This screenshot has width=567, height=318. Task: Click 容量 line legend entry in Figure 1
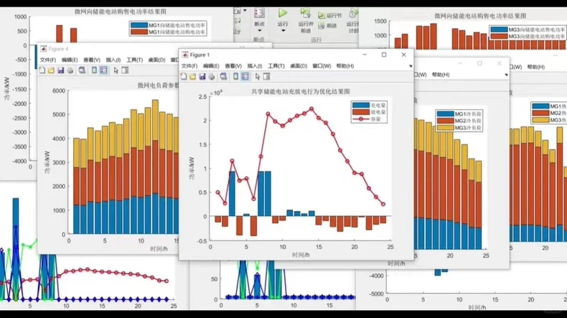(x=369, y=119)
